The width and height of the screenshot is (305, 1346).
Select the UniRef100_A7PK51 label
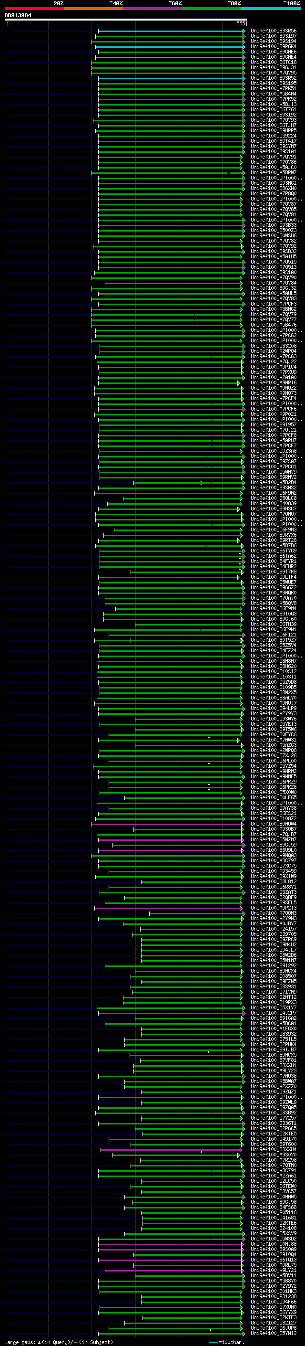(x=274, y=88)
